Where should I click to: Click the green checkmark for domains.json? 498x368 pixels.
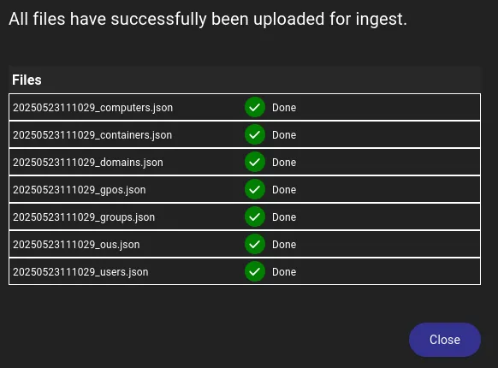(255, 162)
